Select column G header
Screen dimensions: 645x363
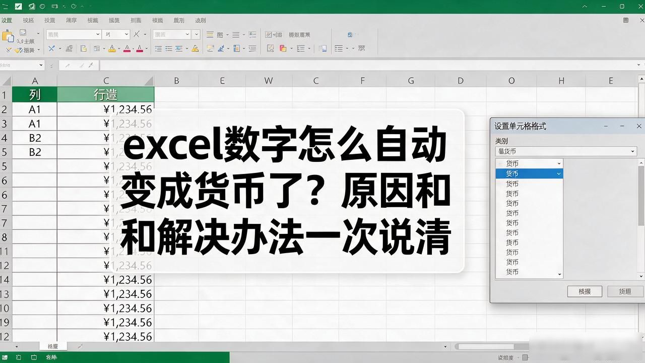[411, 81]
